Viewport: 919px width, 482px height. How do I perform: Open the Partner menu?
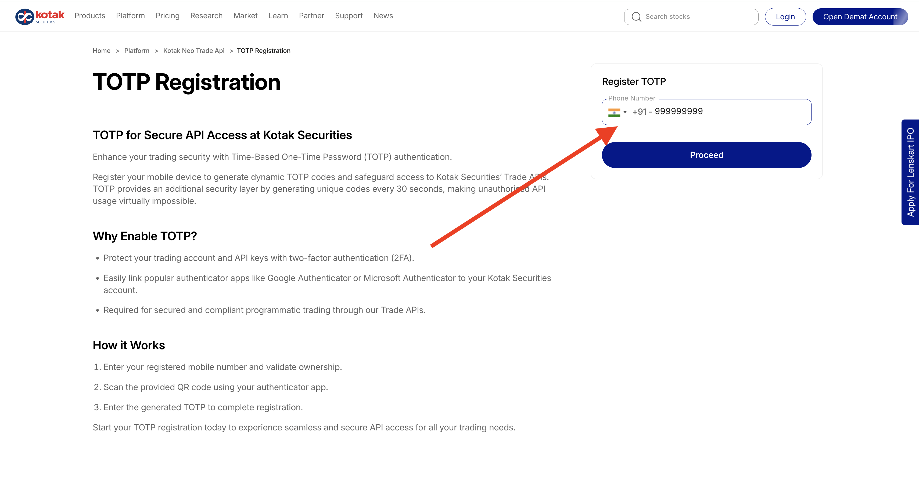click(311, 16)
